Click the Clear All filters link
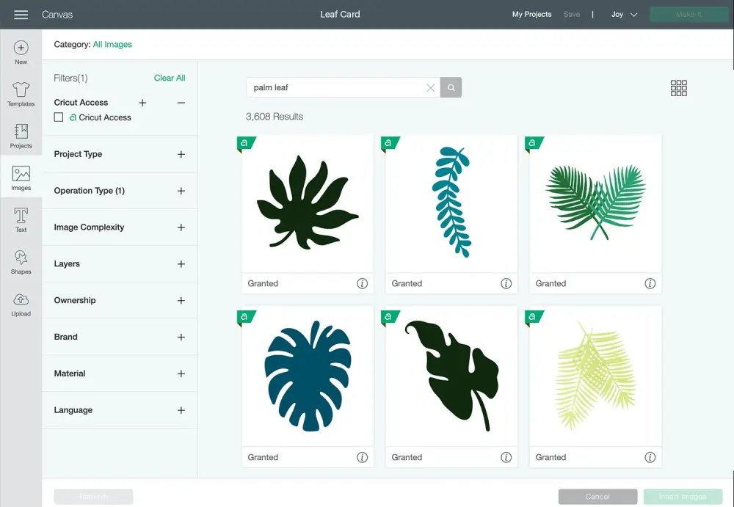Image resolution: width=734 pixels, height=507 pixels. click(170, 78)
